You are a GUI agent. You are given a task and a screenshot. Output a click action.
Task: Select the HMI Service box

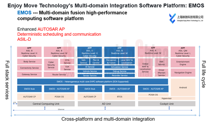pos(161,63)
